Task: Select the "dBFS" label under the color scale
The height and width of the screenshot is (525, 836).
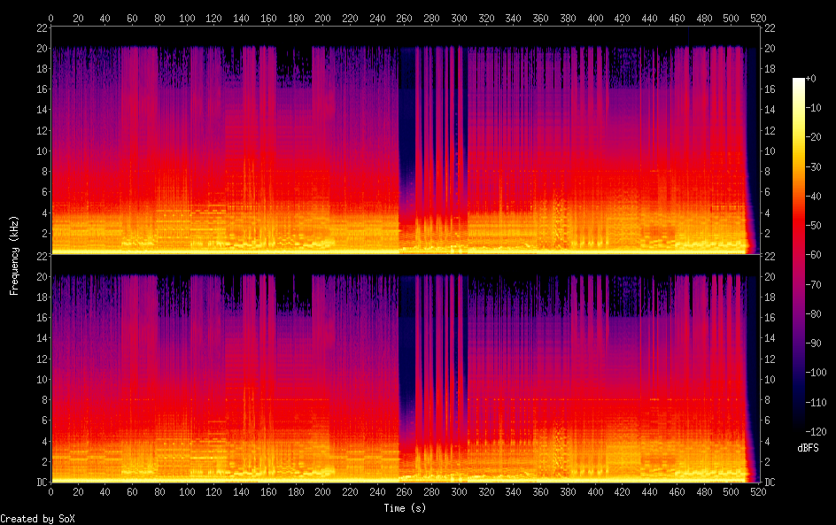Action: pyautogui.click(x=808, y=448)
